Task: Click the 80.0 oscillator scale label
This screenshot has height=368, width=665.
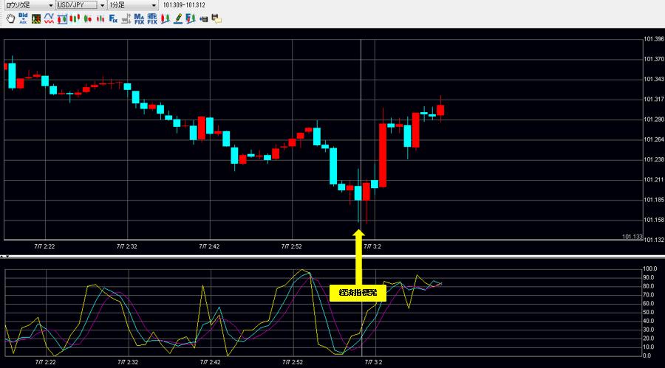Action: click(x=649, y=286)
